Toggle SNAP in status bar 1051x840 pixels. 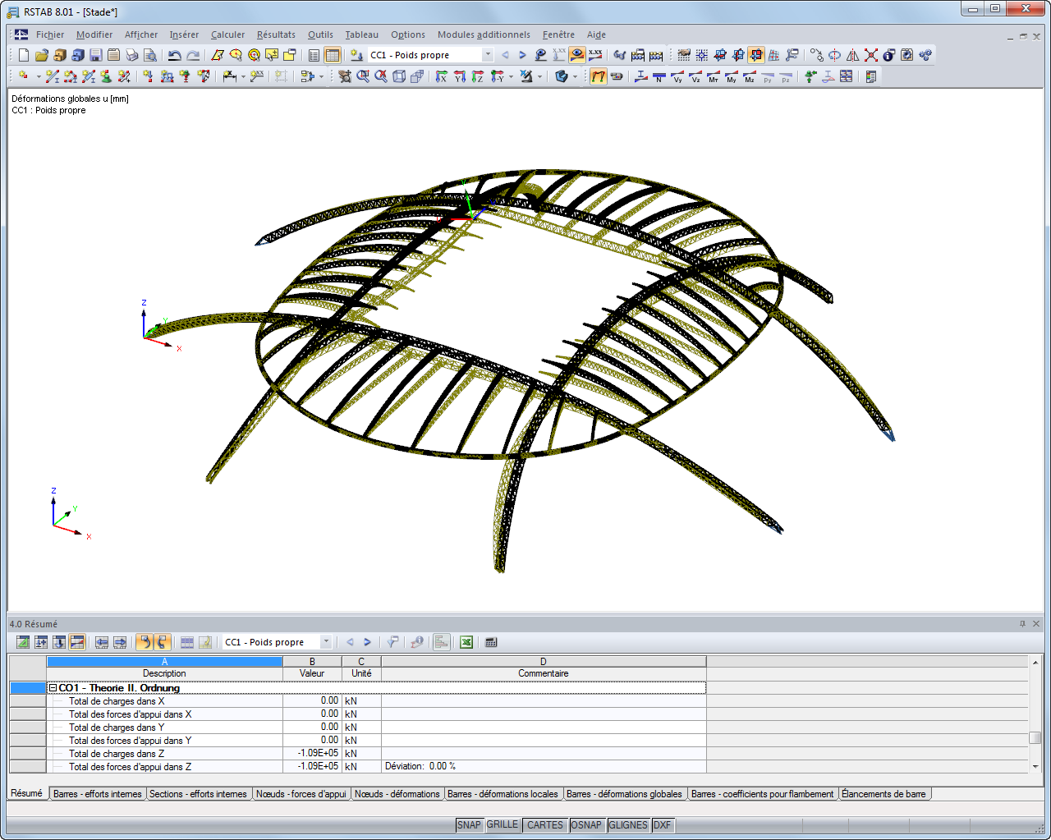[469, 825]
